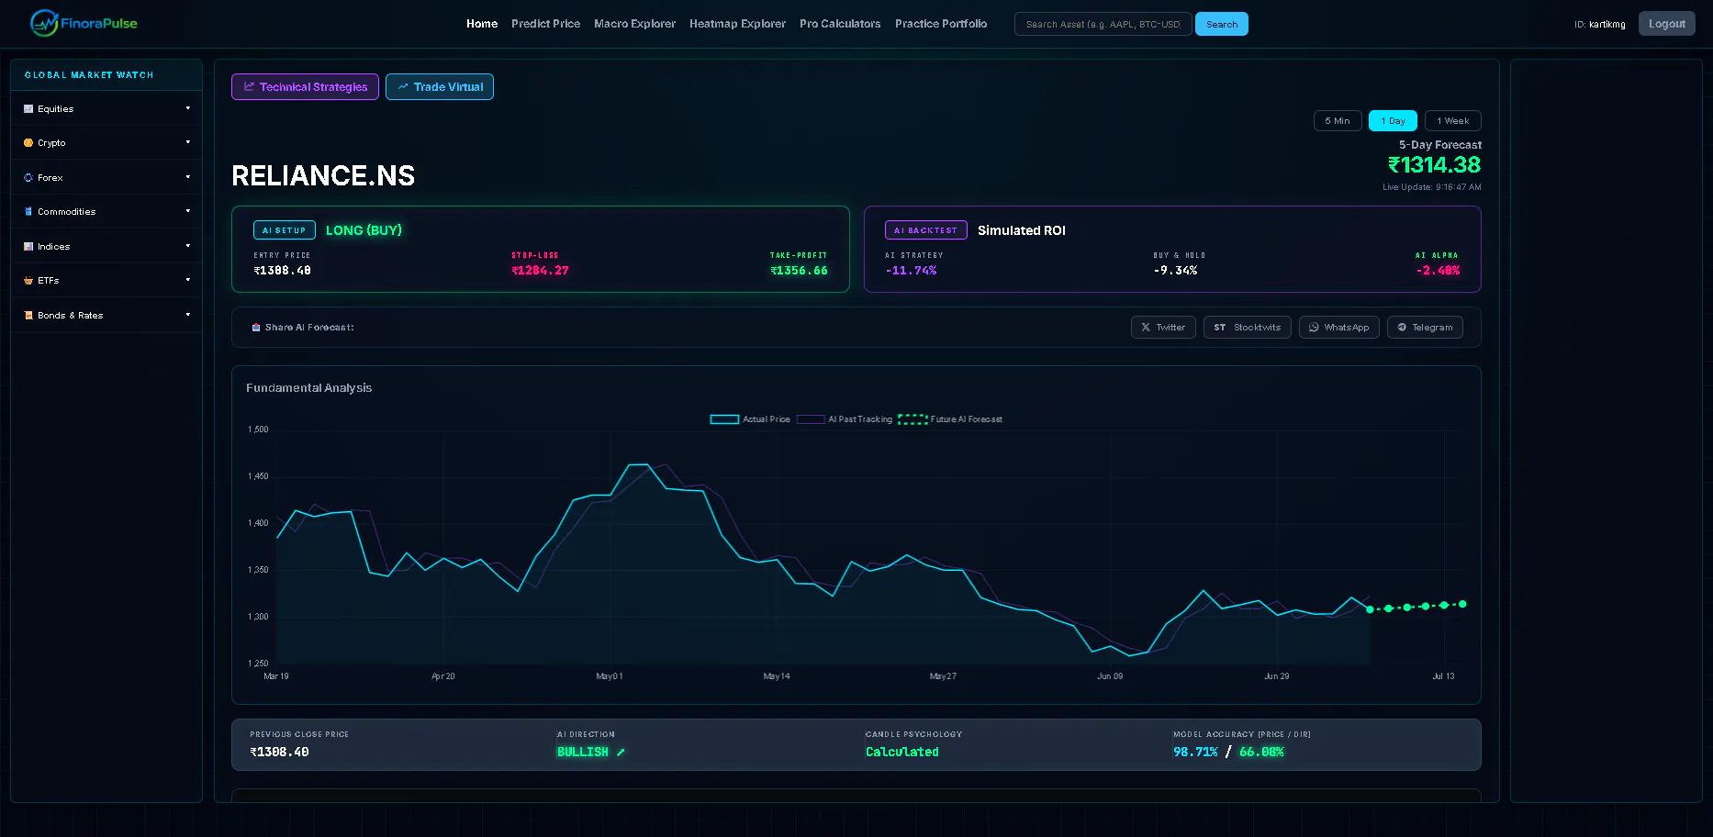Click the Previous Close Price value ₹1308.40
Screen dimensions: 1713x837
tap(279, 753)
